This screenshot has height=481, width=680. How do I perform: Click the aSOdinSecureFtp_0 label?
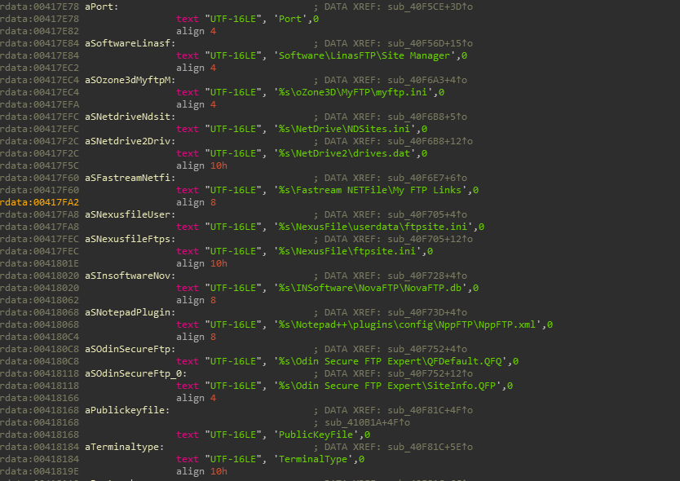[x=135, y=373]
